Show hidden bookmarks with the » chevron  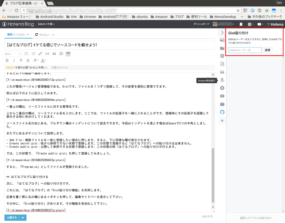[242, 17]
